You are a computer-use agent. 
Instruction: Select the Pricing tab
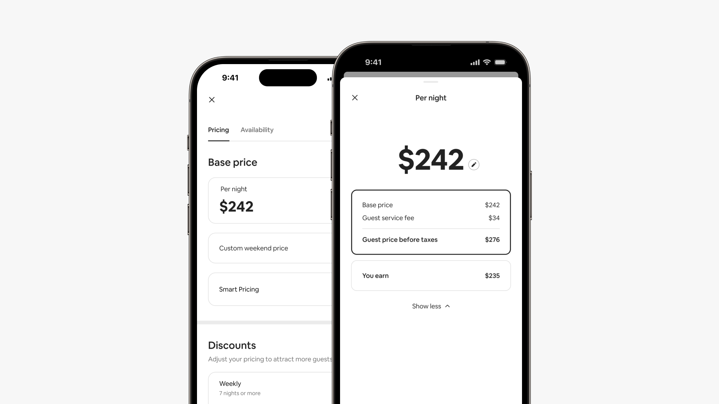pos(218,130)
